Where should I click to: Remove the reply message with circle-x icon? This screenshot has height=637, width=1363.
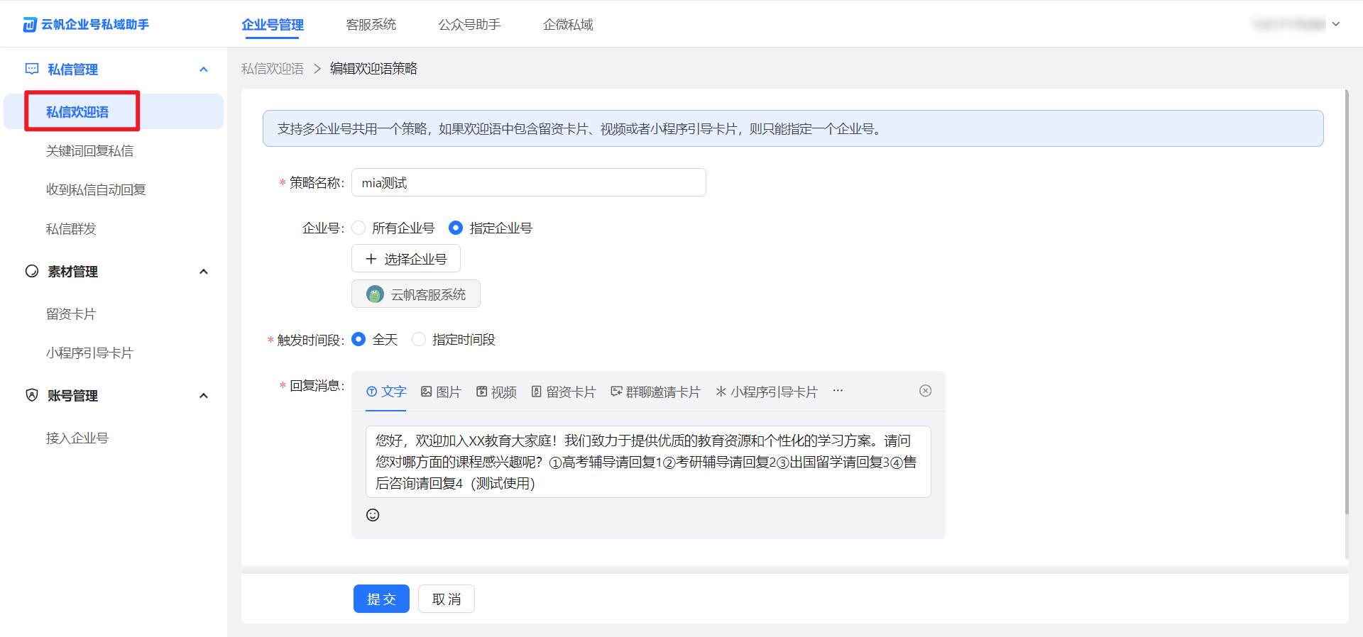(925, 391)
